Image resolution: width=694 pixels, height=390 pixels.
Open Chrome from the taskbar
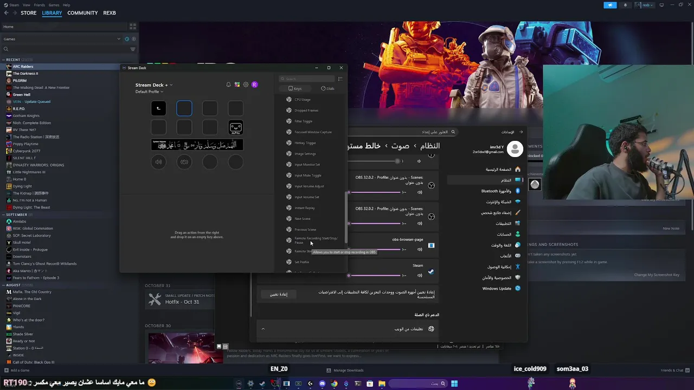point(334,383)
